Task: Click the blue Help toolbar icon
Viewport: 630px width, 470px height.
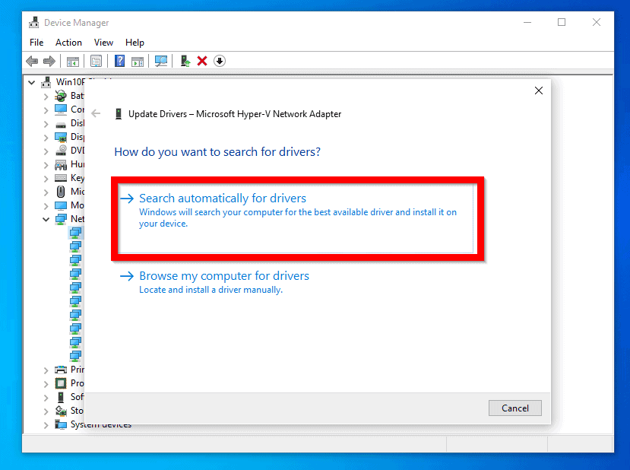Action: (x=120, y=61)
